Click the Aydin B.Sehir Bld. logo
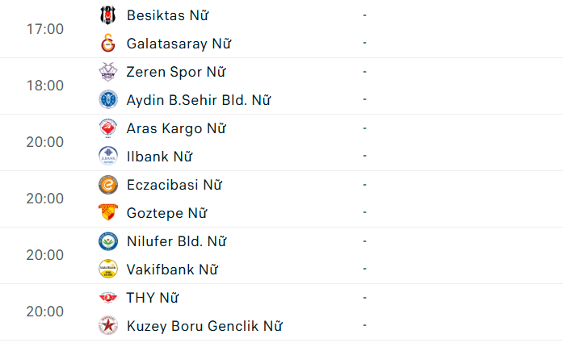Screen dimensions: 563x343 (107, 100)
